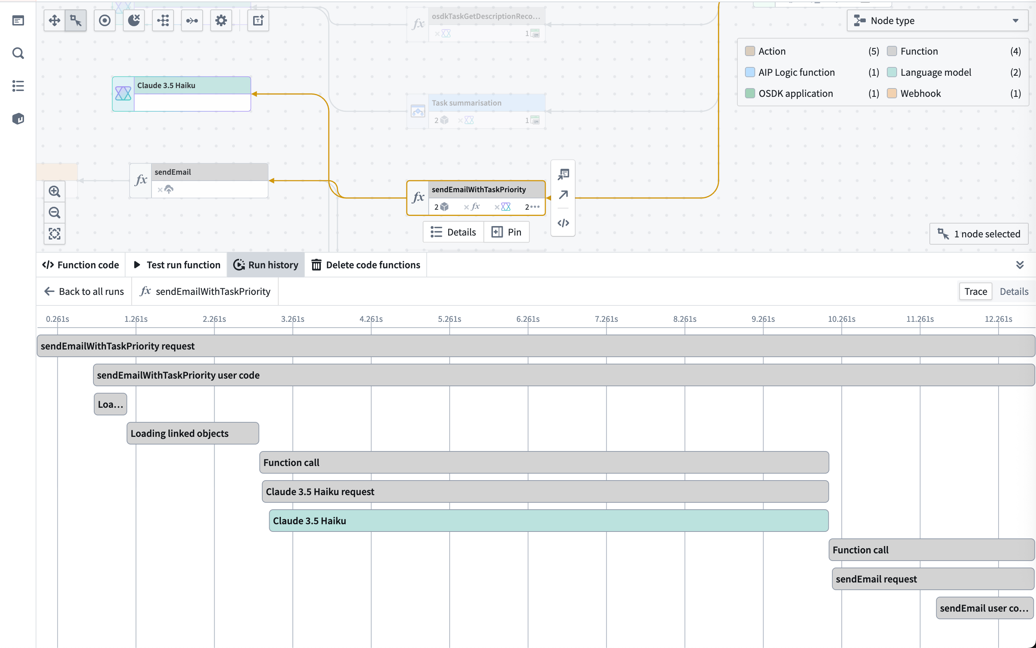Select the hierarchy layout toolbar icon
Viewport: 1036px width, 648px height.
(x=163, y=20)
